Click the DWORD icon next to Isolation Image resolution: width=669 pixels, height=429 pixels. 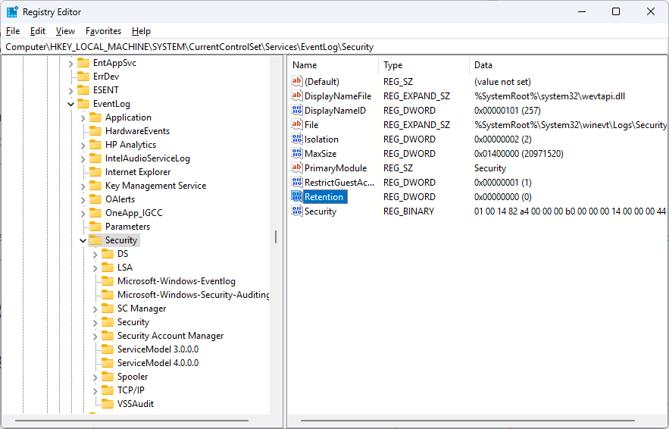pos(296,139)
